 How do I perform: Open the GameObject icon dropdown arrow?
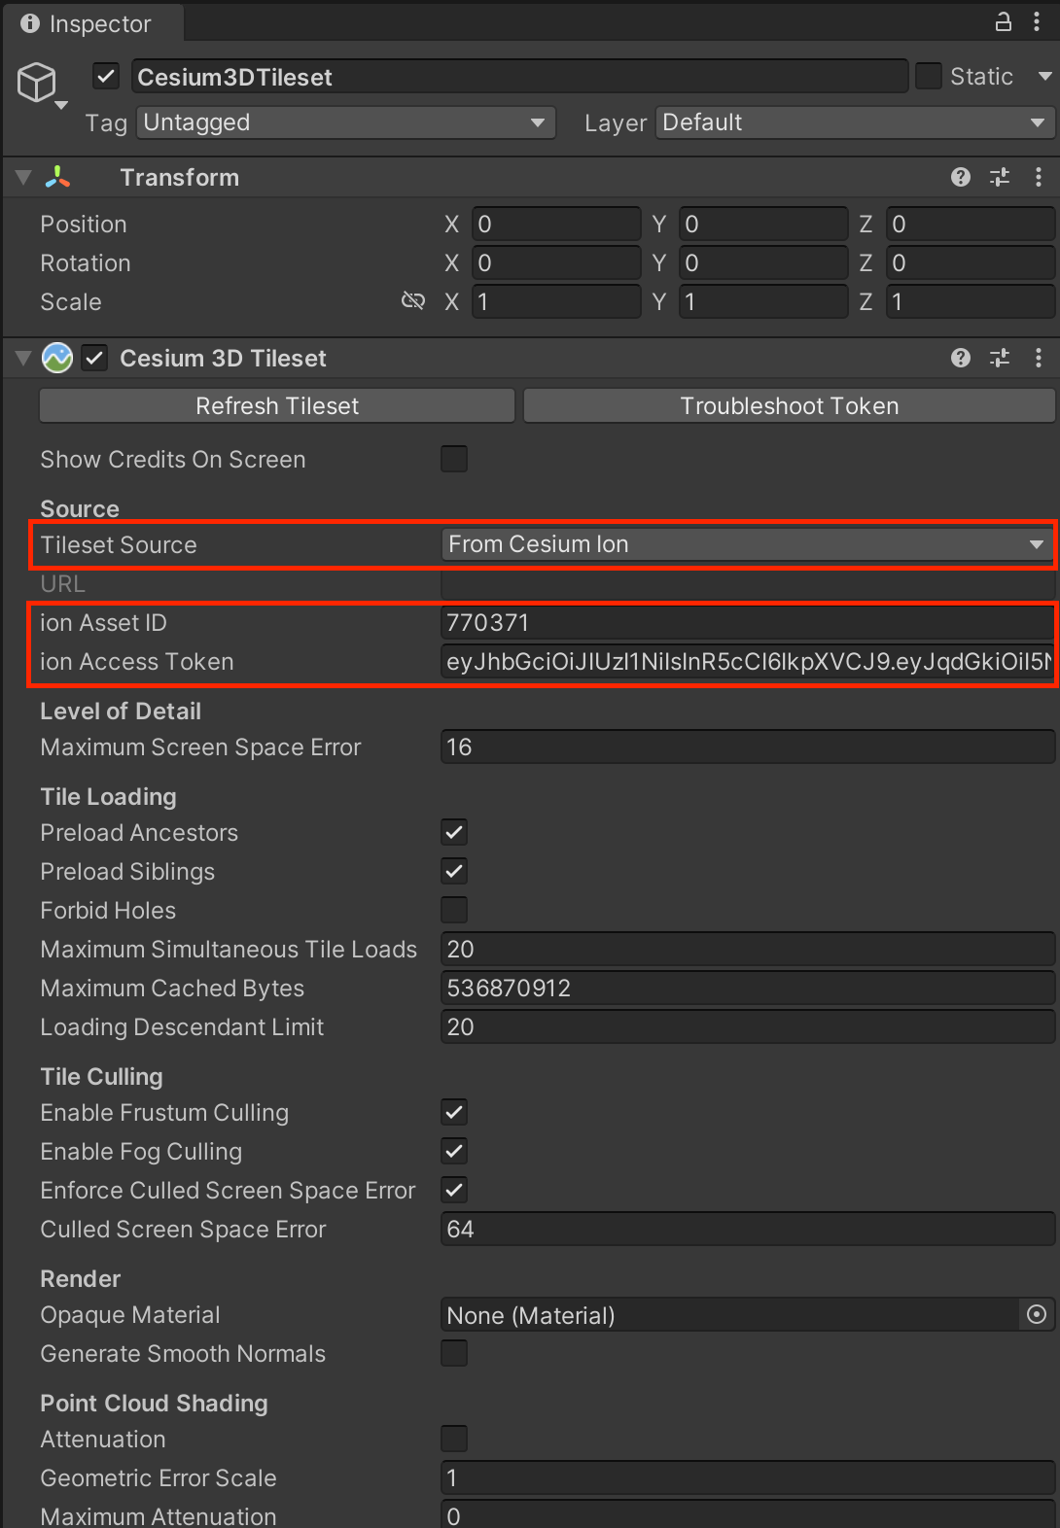(60, 105)
